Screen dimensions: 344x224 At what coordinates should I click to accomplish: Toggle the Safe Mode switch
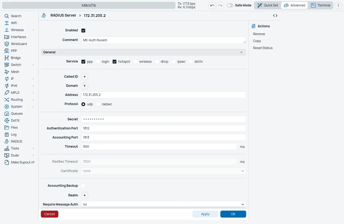(230, 5)
